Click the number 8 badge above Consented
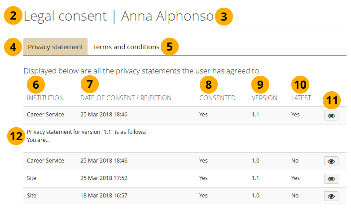 [x=208, y=84]
